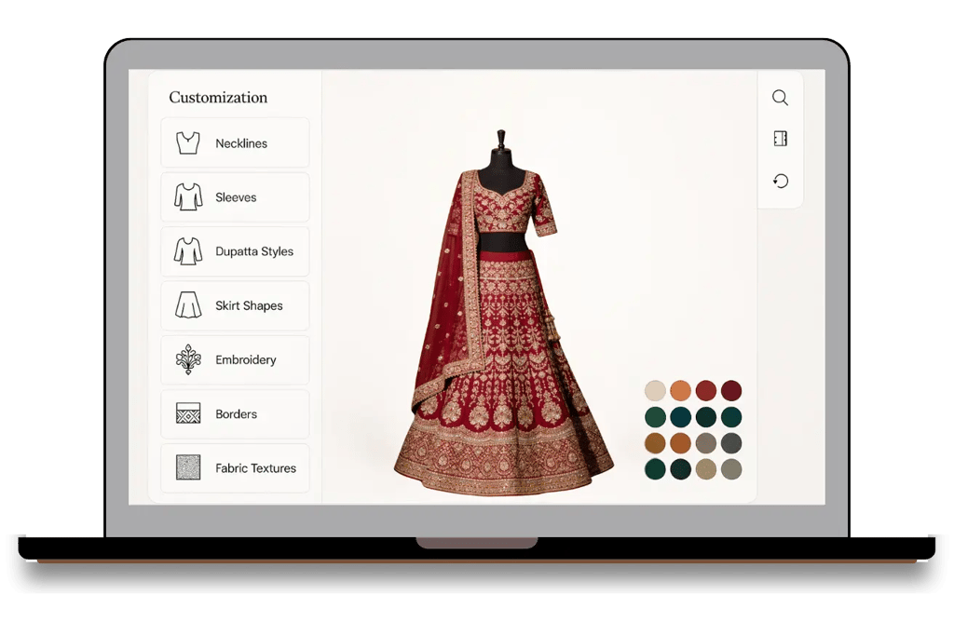Apply the deep maroon color swatch
The image size is (954, 635).
coord(732,391)
